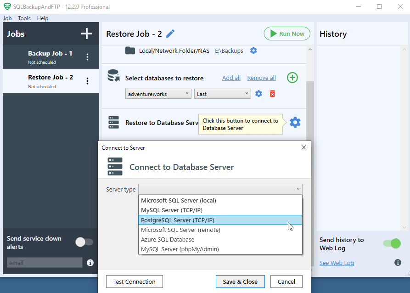This screenshot has width=410, height=293.
Task: Cancel the Connect to Server dialog
Action: (x=286, y=282)
